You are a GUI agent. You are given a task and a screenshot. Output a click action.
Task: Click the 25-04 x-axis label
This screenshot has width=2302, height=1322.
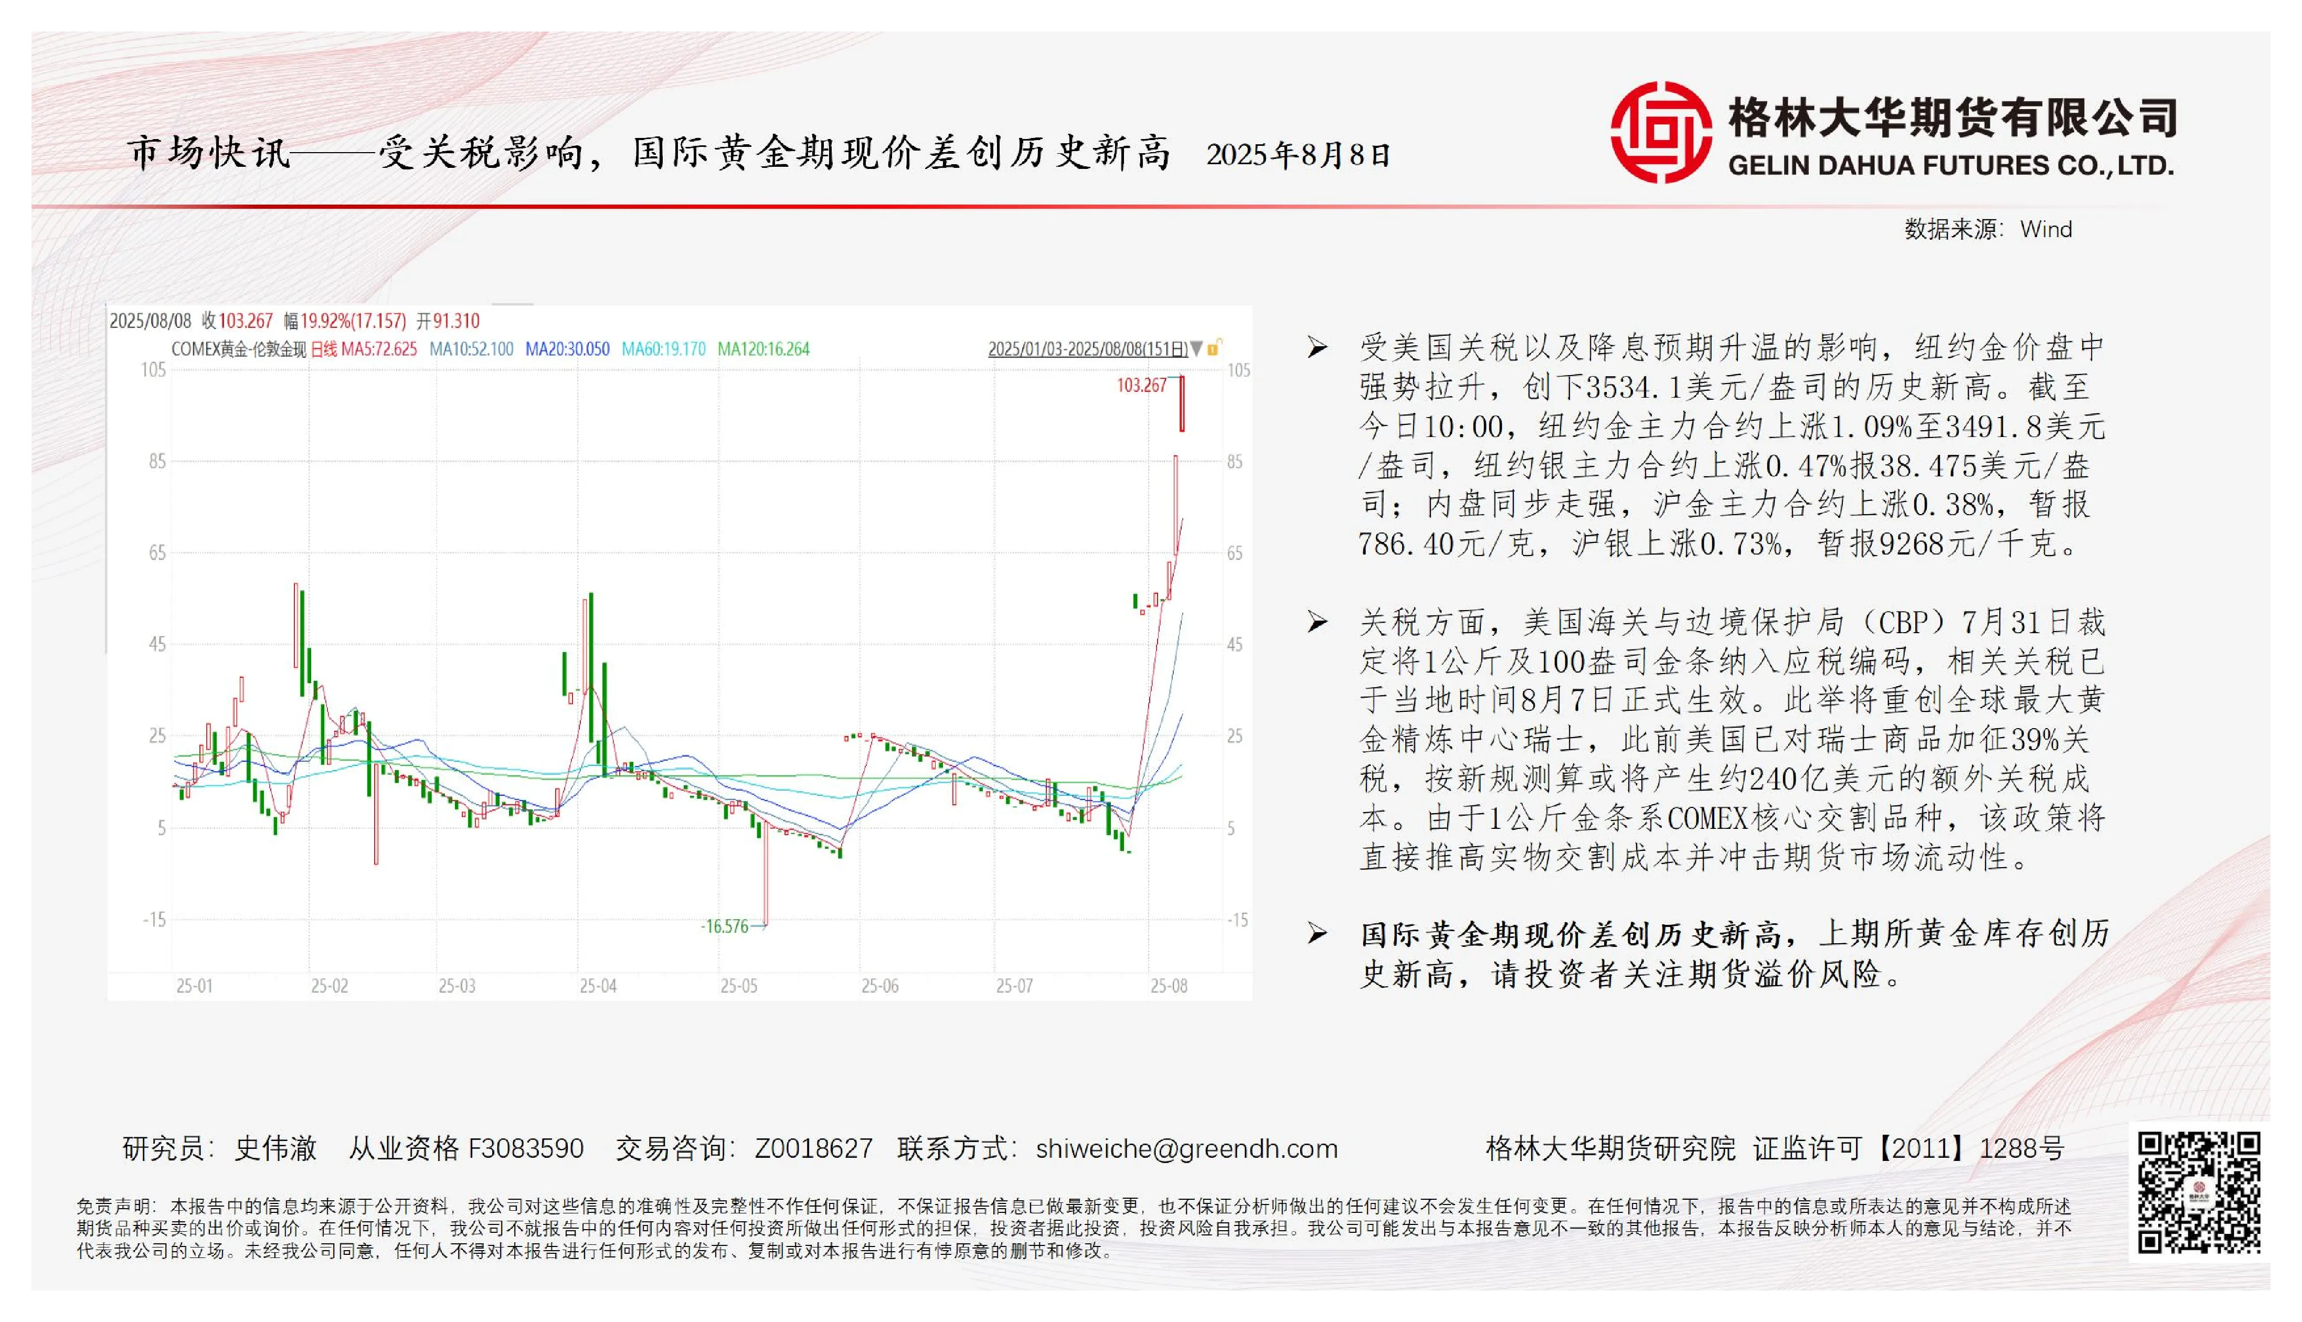[x=598, y=986]
